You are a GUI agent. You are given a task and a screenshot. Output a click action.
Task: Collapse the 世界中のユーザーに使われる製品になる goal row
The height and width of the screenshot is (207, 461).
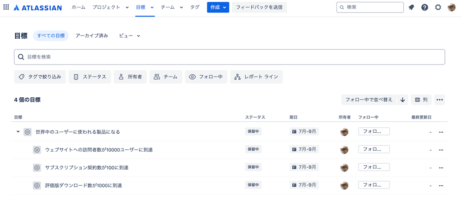tap(18, 132)
